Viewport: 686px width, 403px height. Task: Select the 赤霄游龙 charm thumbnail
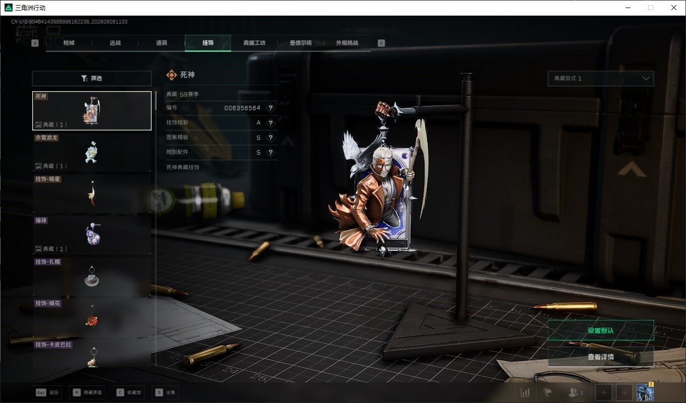tap(92, 152)
